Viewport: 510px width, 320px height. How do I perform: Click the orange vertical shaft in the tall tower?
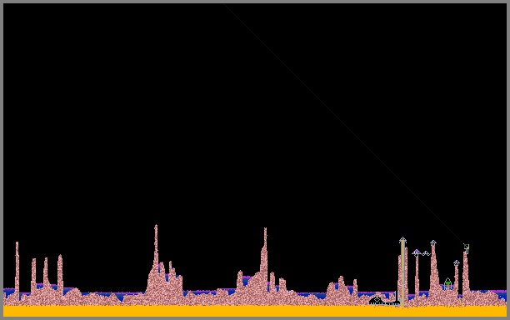point(402,275)
